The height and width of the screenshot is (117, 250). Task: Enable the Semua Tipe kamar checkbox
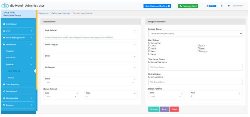(149, 62)
